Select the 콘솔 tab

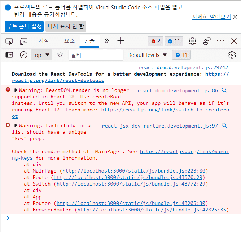click(x=89, y=41)
